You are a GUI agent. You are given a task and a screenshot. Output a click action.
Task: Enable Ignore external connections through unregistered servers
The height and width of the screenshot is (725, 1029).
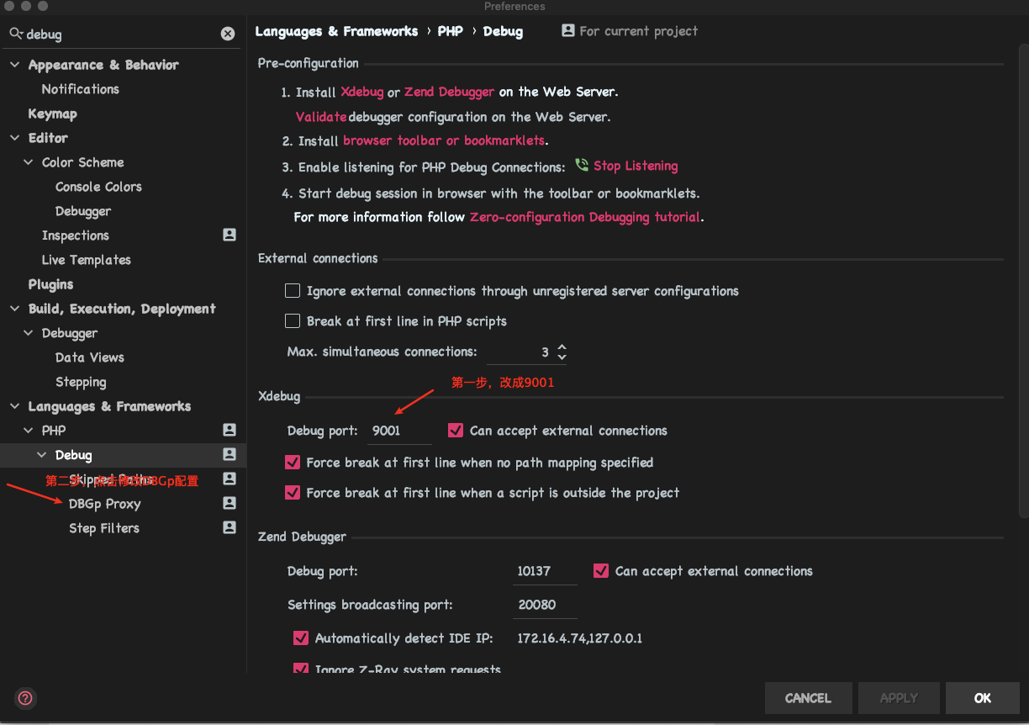(x=293, y=291)
